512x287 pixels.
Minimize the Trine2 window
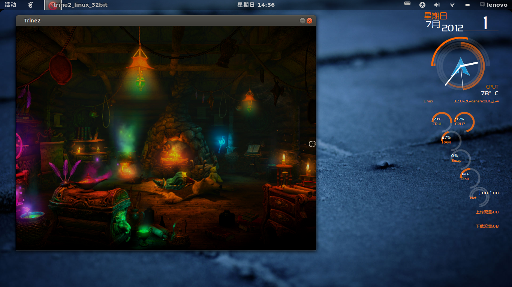302,21
